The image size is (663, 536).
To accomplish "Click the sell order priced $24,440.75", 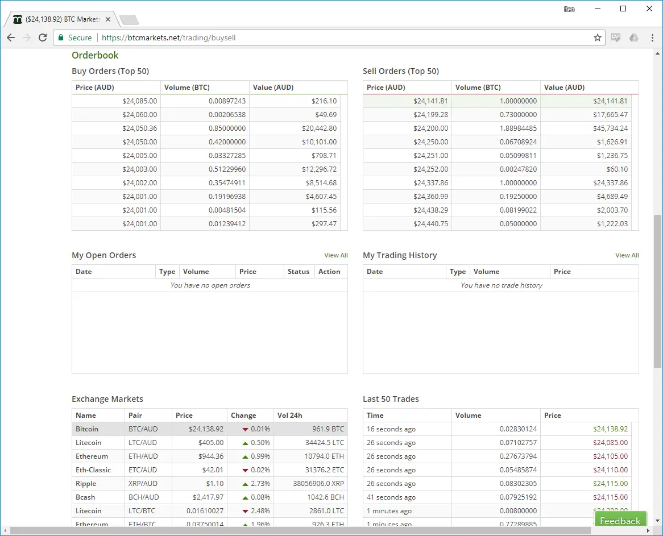I will tap(431, 223).
